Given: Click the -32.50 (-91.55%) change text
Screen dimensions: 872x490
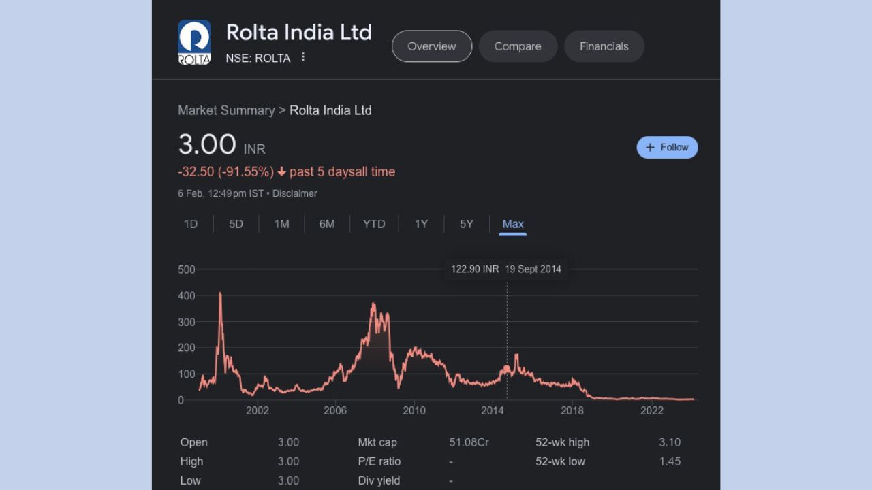Looking at the screenshot, I should [225, 171].
